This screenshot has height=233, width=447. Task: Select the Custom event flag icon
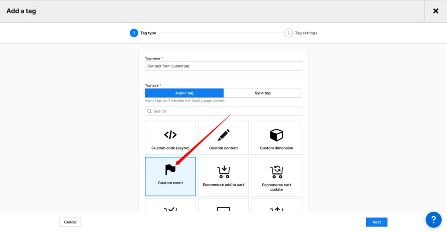click(170, 170)
